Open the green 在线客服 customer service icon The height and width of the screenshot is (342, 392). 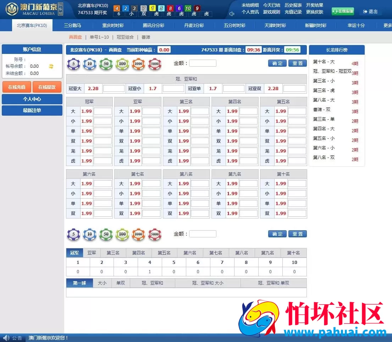[x=342, y=11]
